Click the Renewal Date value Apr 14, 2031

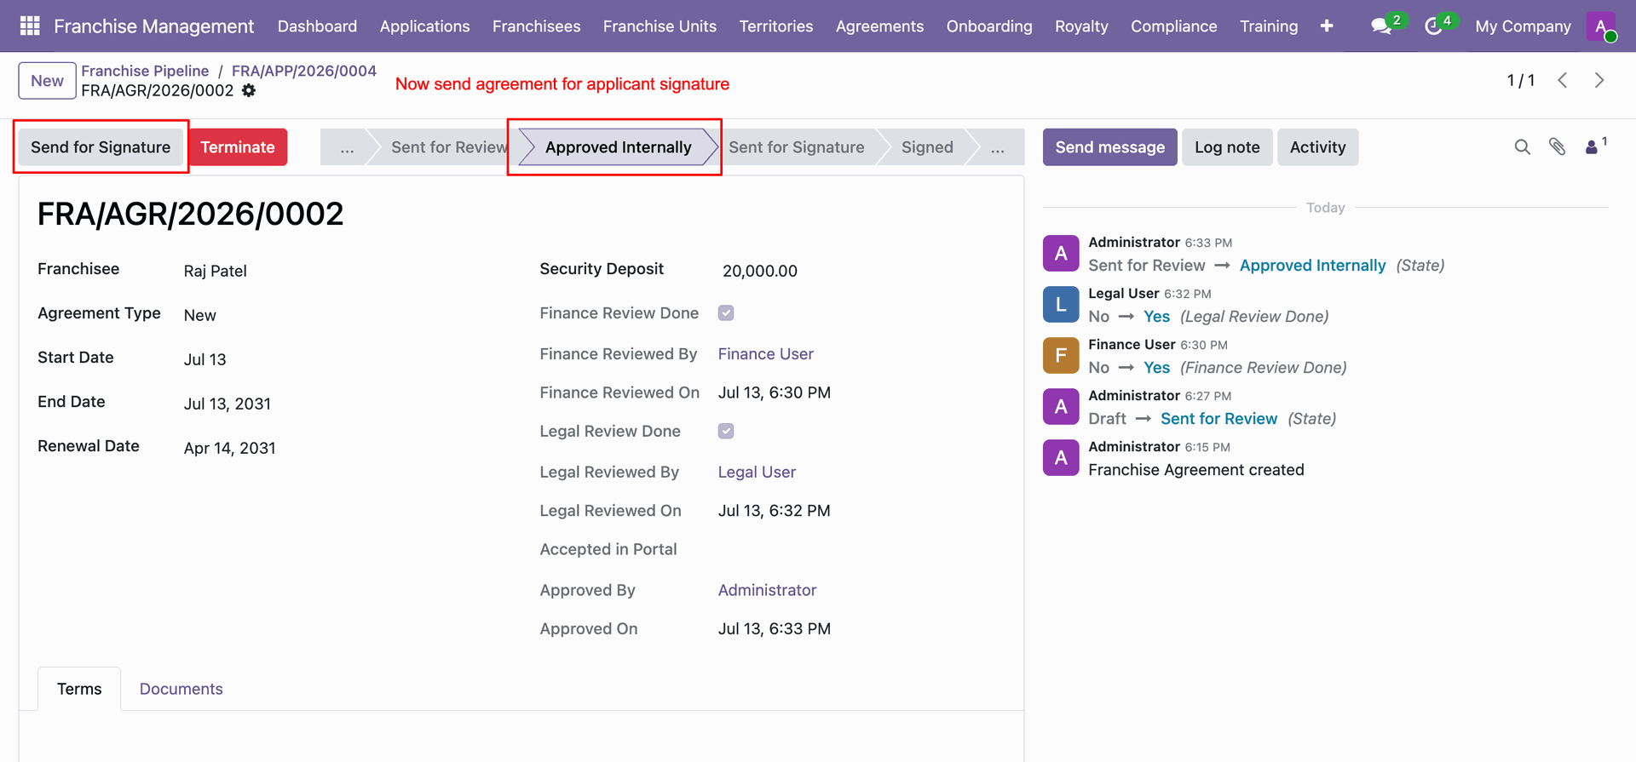(x=230, y=448)
